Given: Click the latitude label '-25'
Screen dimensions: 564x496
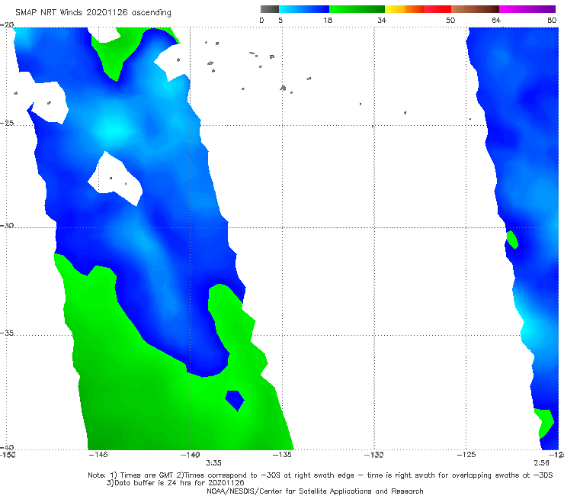Looking at the screenshot, I should [x=7, y=123].
